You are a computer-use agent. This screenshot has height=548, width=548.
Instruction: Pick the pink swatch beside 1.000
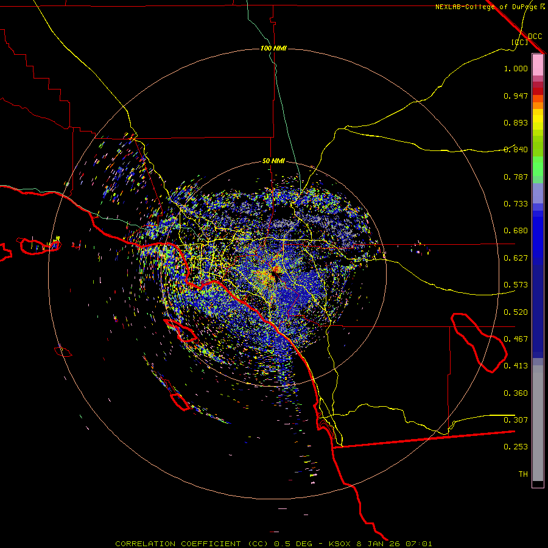538,65
